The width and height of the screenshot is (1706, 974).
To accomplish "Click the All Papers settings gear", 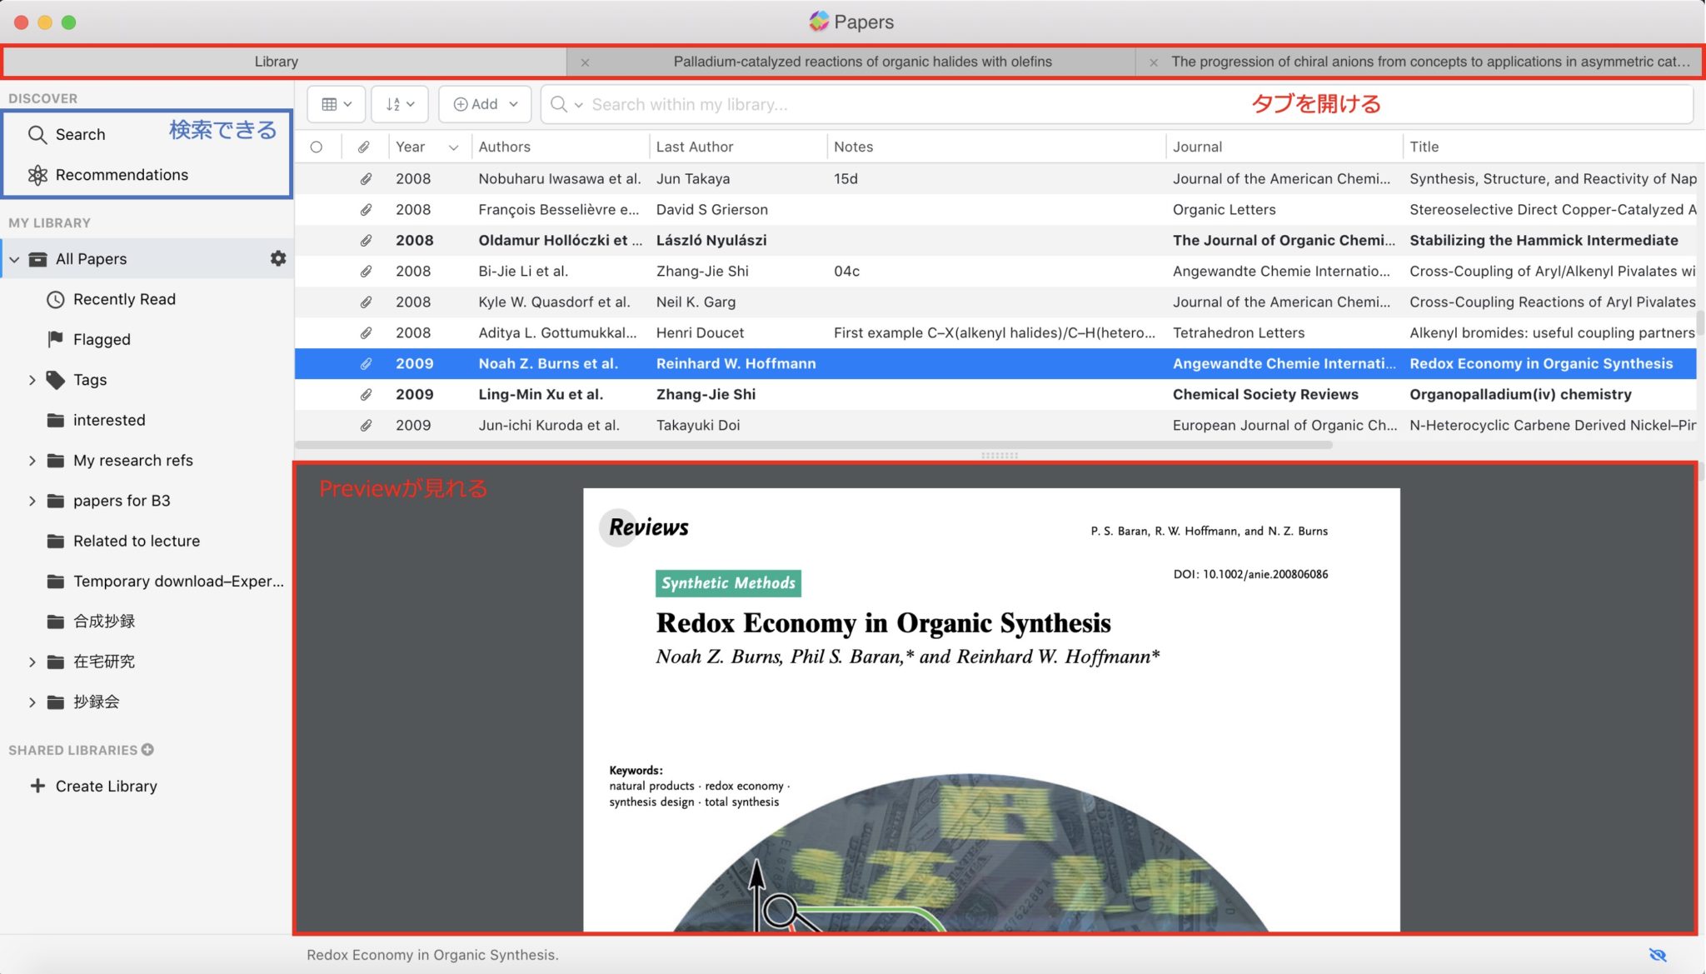I will [278, 258].
